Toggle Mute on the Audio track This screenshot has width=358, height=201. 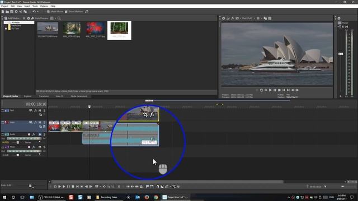(40, 135)
